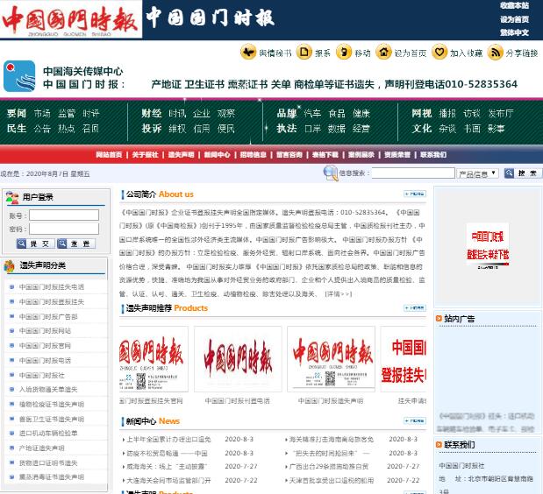Open 表格下载 in the red nav bar
The height and width of the screenshot is (494, 543).
(325, 154)
